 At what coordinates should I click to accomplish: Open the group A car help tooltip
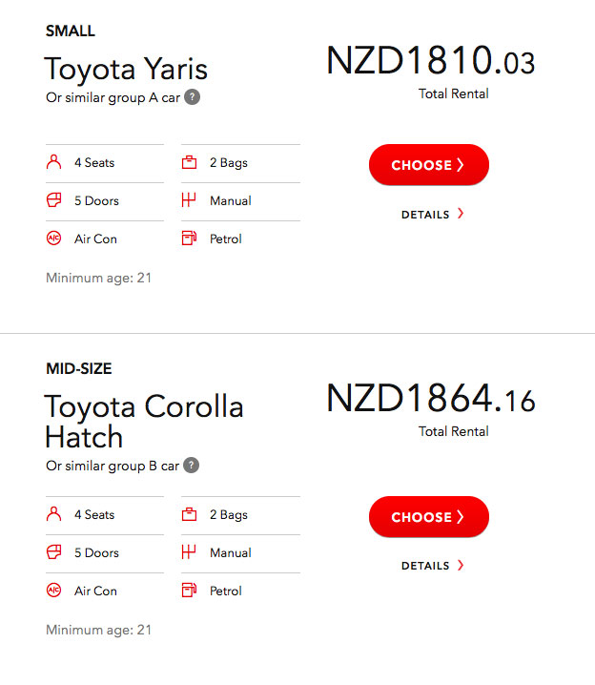192,97
